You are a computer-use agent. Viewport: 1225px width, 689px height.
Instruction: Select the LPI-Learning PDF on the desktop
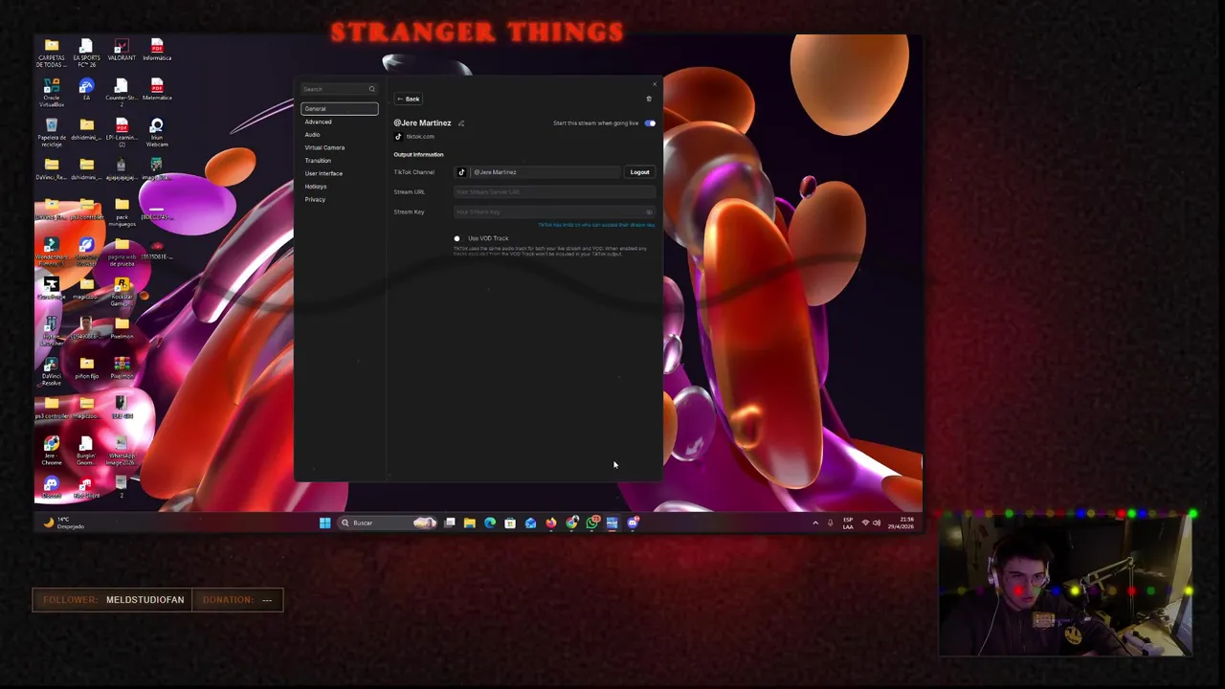point(122,132)
